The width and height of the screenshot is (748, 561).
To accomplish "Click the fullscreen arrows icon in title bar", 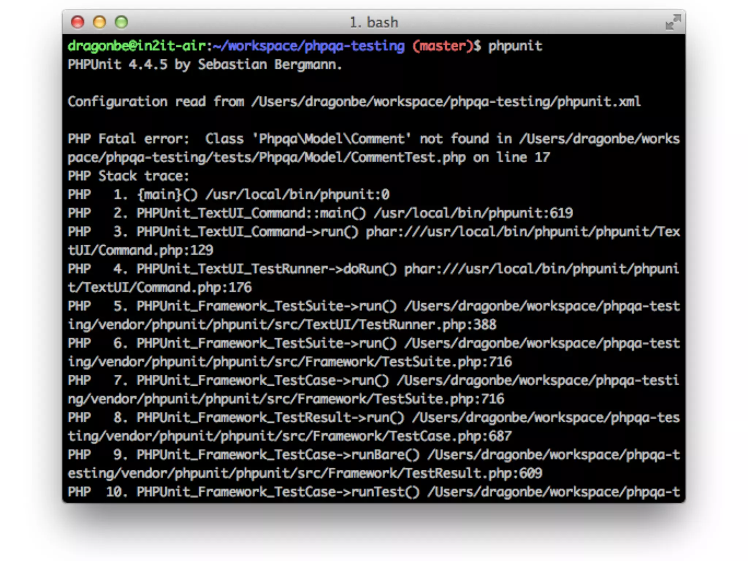I will (x=673, y=22).
